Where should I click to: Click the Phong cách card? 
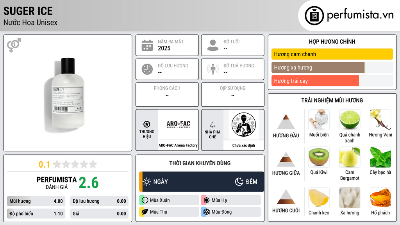point(167,95)
